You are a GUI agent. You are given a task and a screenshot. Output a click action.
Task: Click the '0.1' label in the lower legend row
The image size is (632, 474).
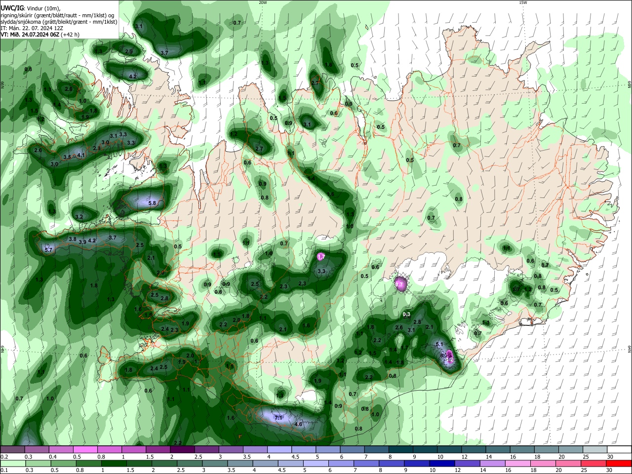pyautogui.click(x=4, y=471)
